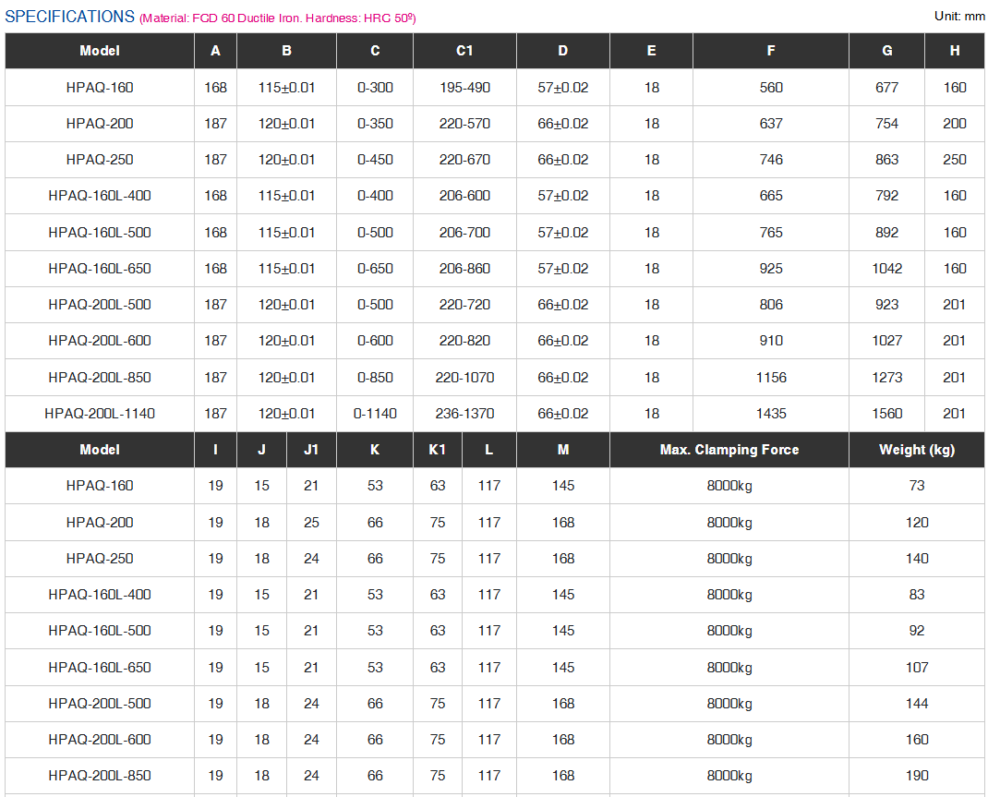Click the weight value 107 cell
The height and width of the screenshot is (797, 988).
916,668
